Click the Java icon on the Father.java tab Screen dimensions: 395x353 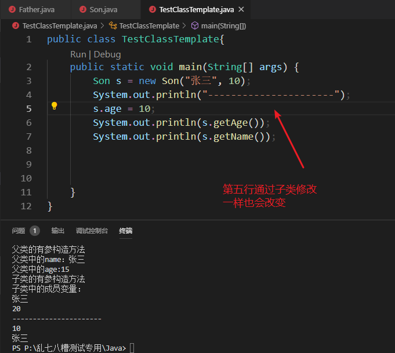(x=12, y=10)
